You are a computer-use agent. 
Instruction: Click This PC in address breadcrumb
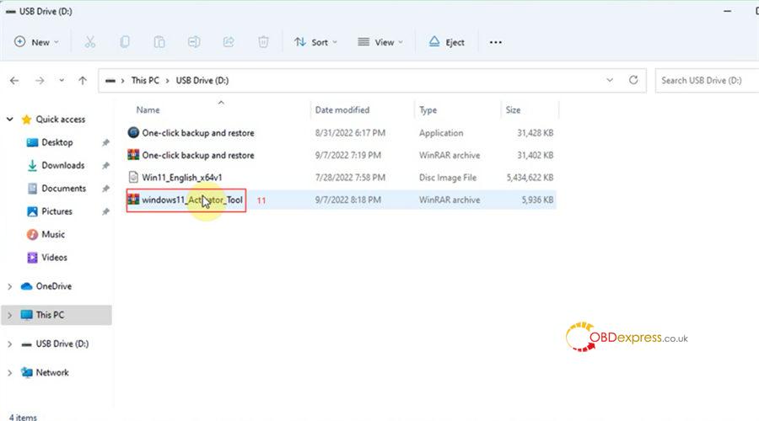tap(145, 80)
